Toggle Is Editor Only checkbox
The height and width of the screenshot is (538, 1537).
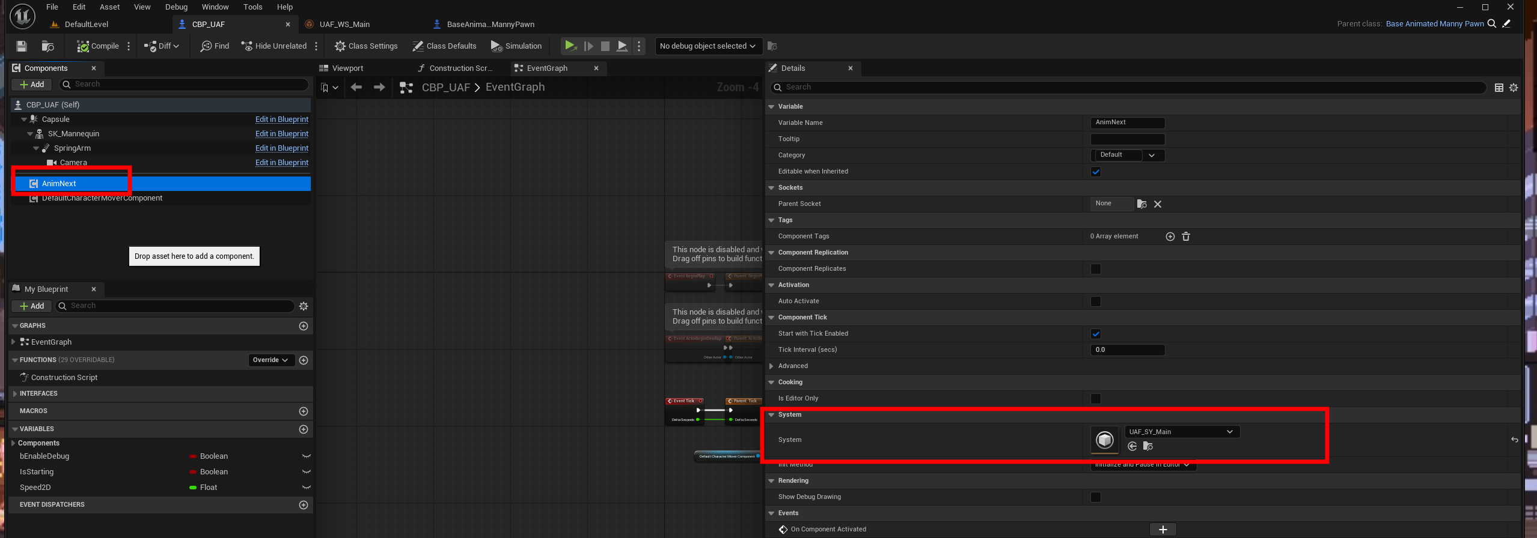coord(1096,399)
